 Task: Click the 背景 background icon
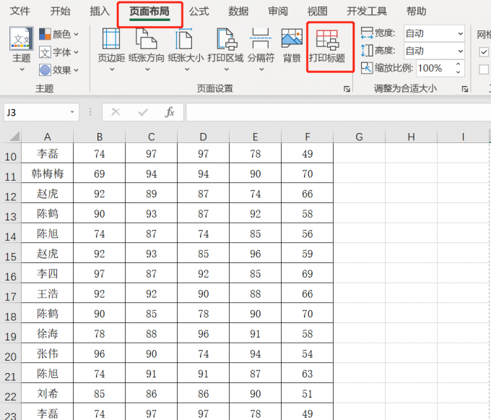pos(292,38)
